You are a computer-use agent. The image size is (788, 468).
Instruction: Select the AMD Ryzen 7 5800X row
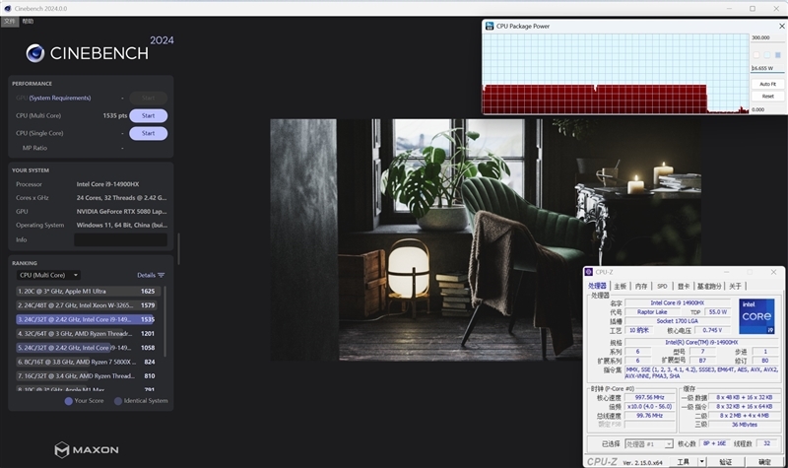[x=88, y=362]
